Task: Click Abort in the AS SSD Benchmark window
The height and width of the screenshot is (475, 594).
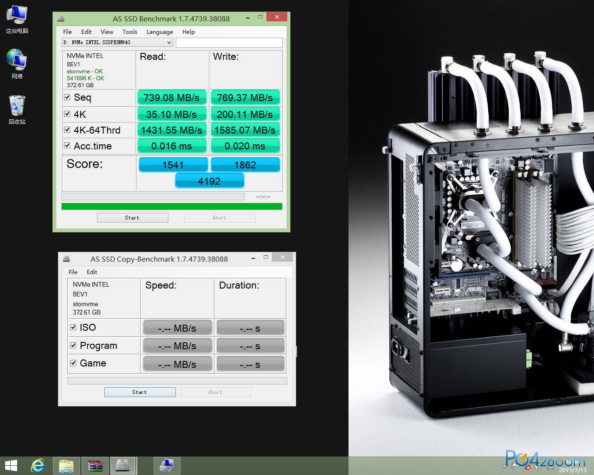Action: [220, 218]
